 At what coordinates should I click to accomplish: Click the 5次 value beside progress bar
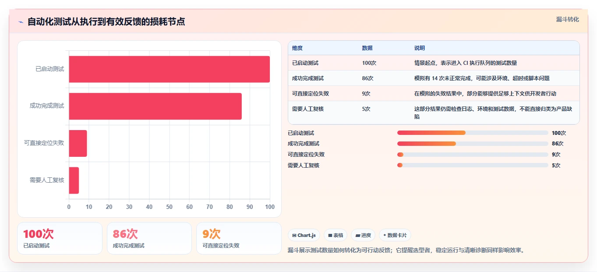tap(556, 165)
